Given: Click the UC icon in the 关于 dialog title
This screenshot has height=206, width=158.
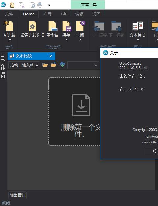Looking at the screenshot, I should tap(105, 53).
